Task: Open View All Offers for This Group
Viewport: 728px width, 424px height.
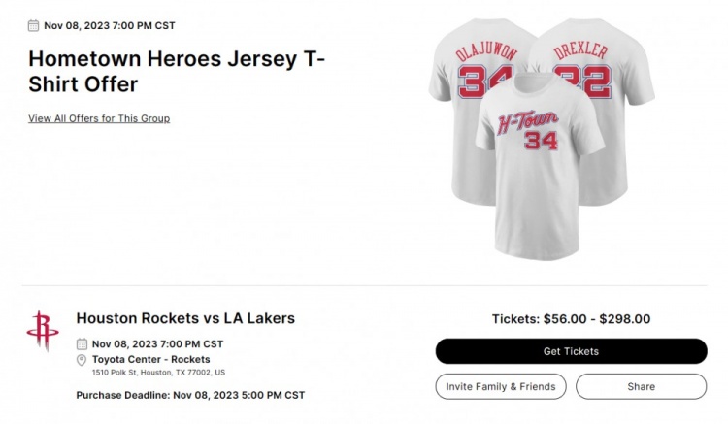Action: 99,118
